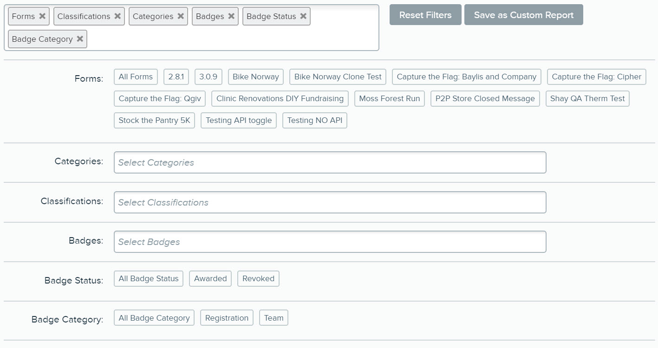Filter by Team badge category
Viewport: 658px width, 348px height.
click(x=274, y=318)
